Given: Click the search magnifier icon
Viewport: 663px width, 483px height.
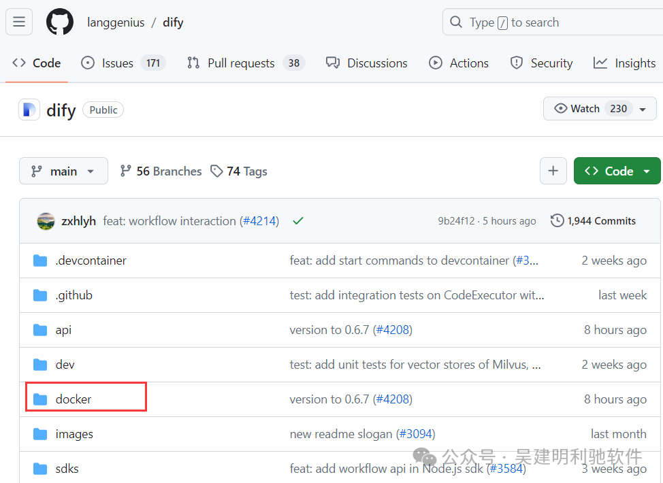Looking at the screenshot, I should [456, 22].
